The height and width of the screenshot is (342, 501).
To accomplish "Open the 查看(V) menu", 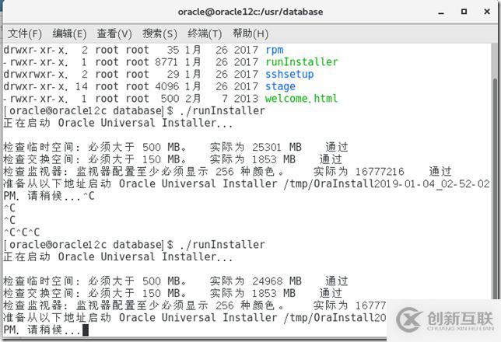I will pyautogui.click(x=114, y=33).
